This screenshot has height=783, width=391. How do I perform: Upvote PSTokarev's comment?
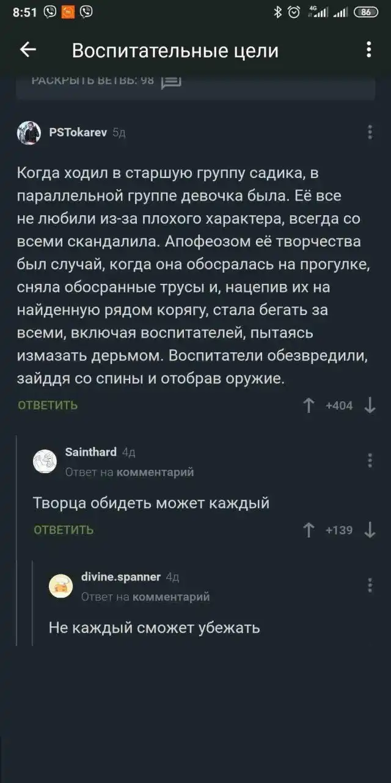point(309,405)
